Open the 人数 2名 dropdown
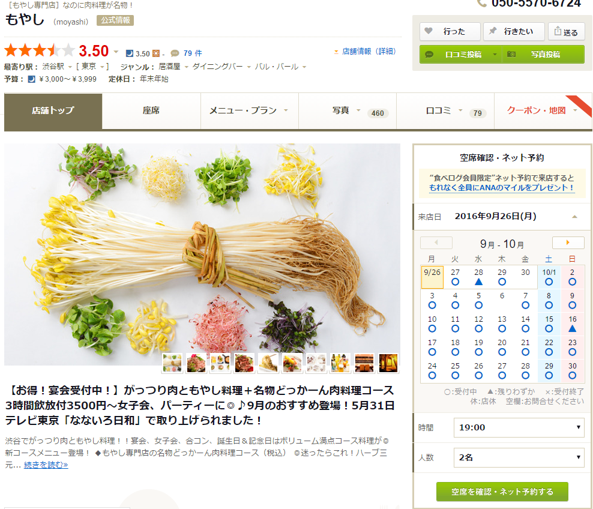 click(519, 457)
